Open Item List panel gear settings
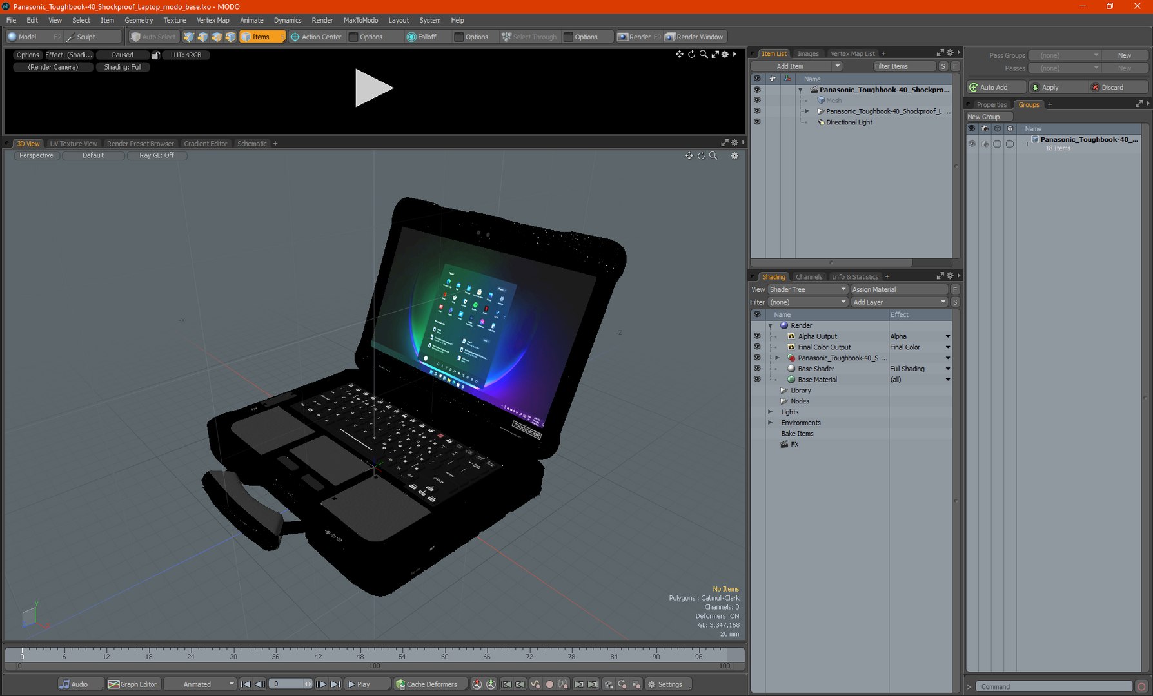The height and width of the screenshot is (696, 1153). point(950,53)
